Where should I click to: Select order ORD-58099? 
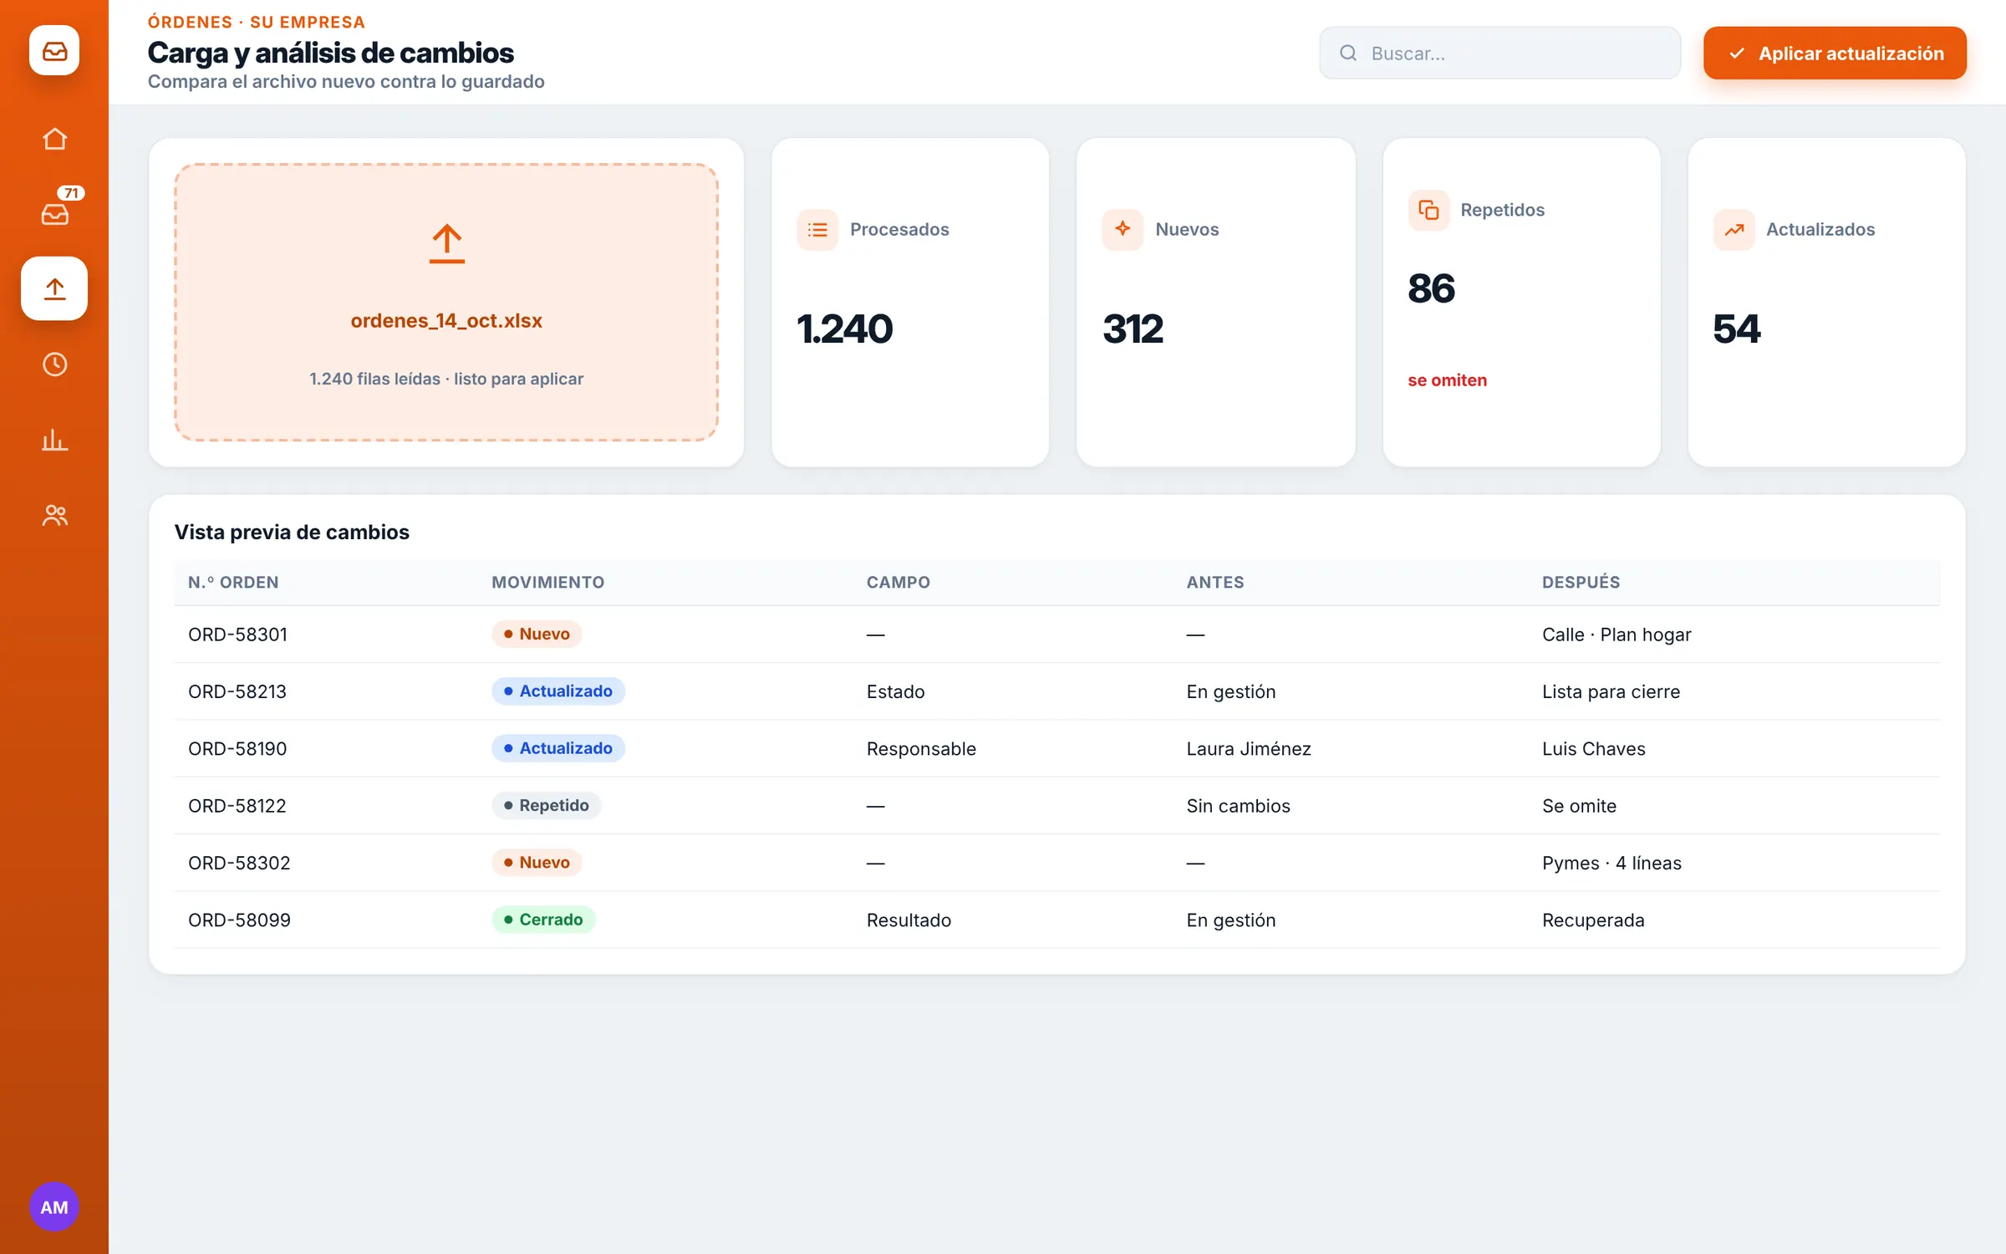pos(239,920)
